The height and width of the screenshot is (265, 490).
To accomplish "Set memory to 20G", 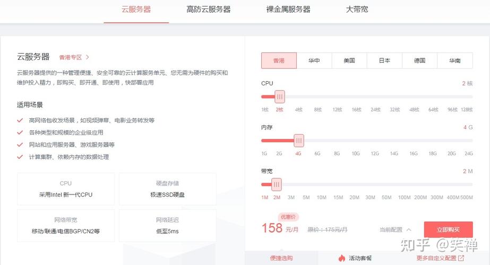I will tap(452, 154).
